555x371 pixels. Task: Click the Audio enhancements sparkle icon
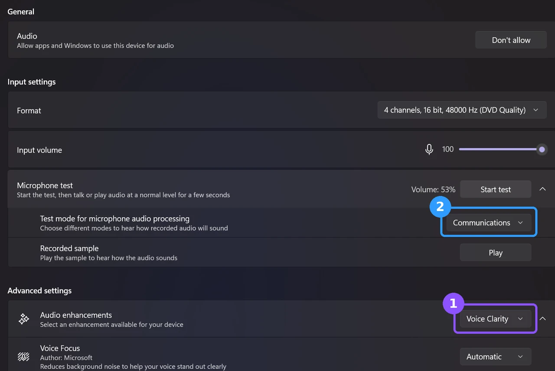pos(23,319)
